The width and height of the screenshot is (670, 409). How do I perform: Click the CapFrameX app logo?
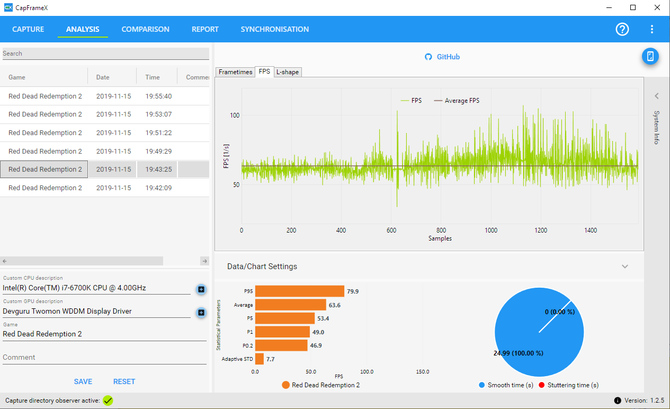(x=8, y=7)
